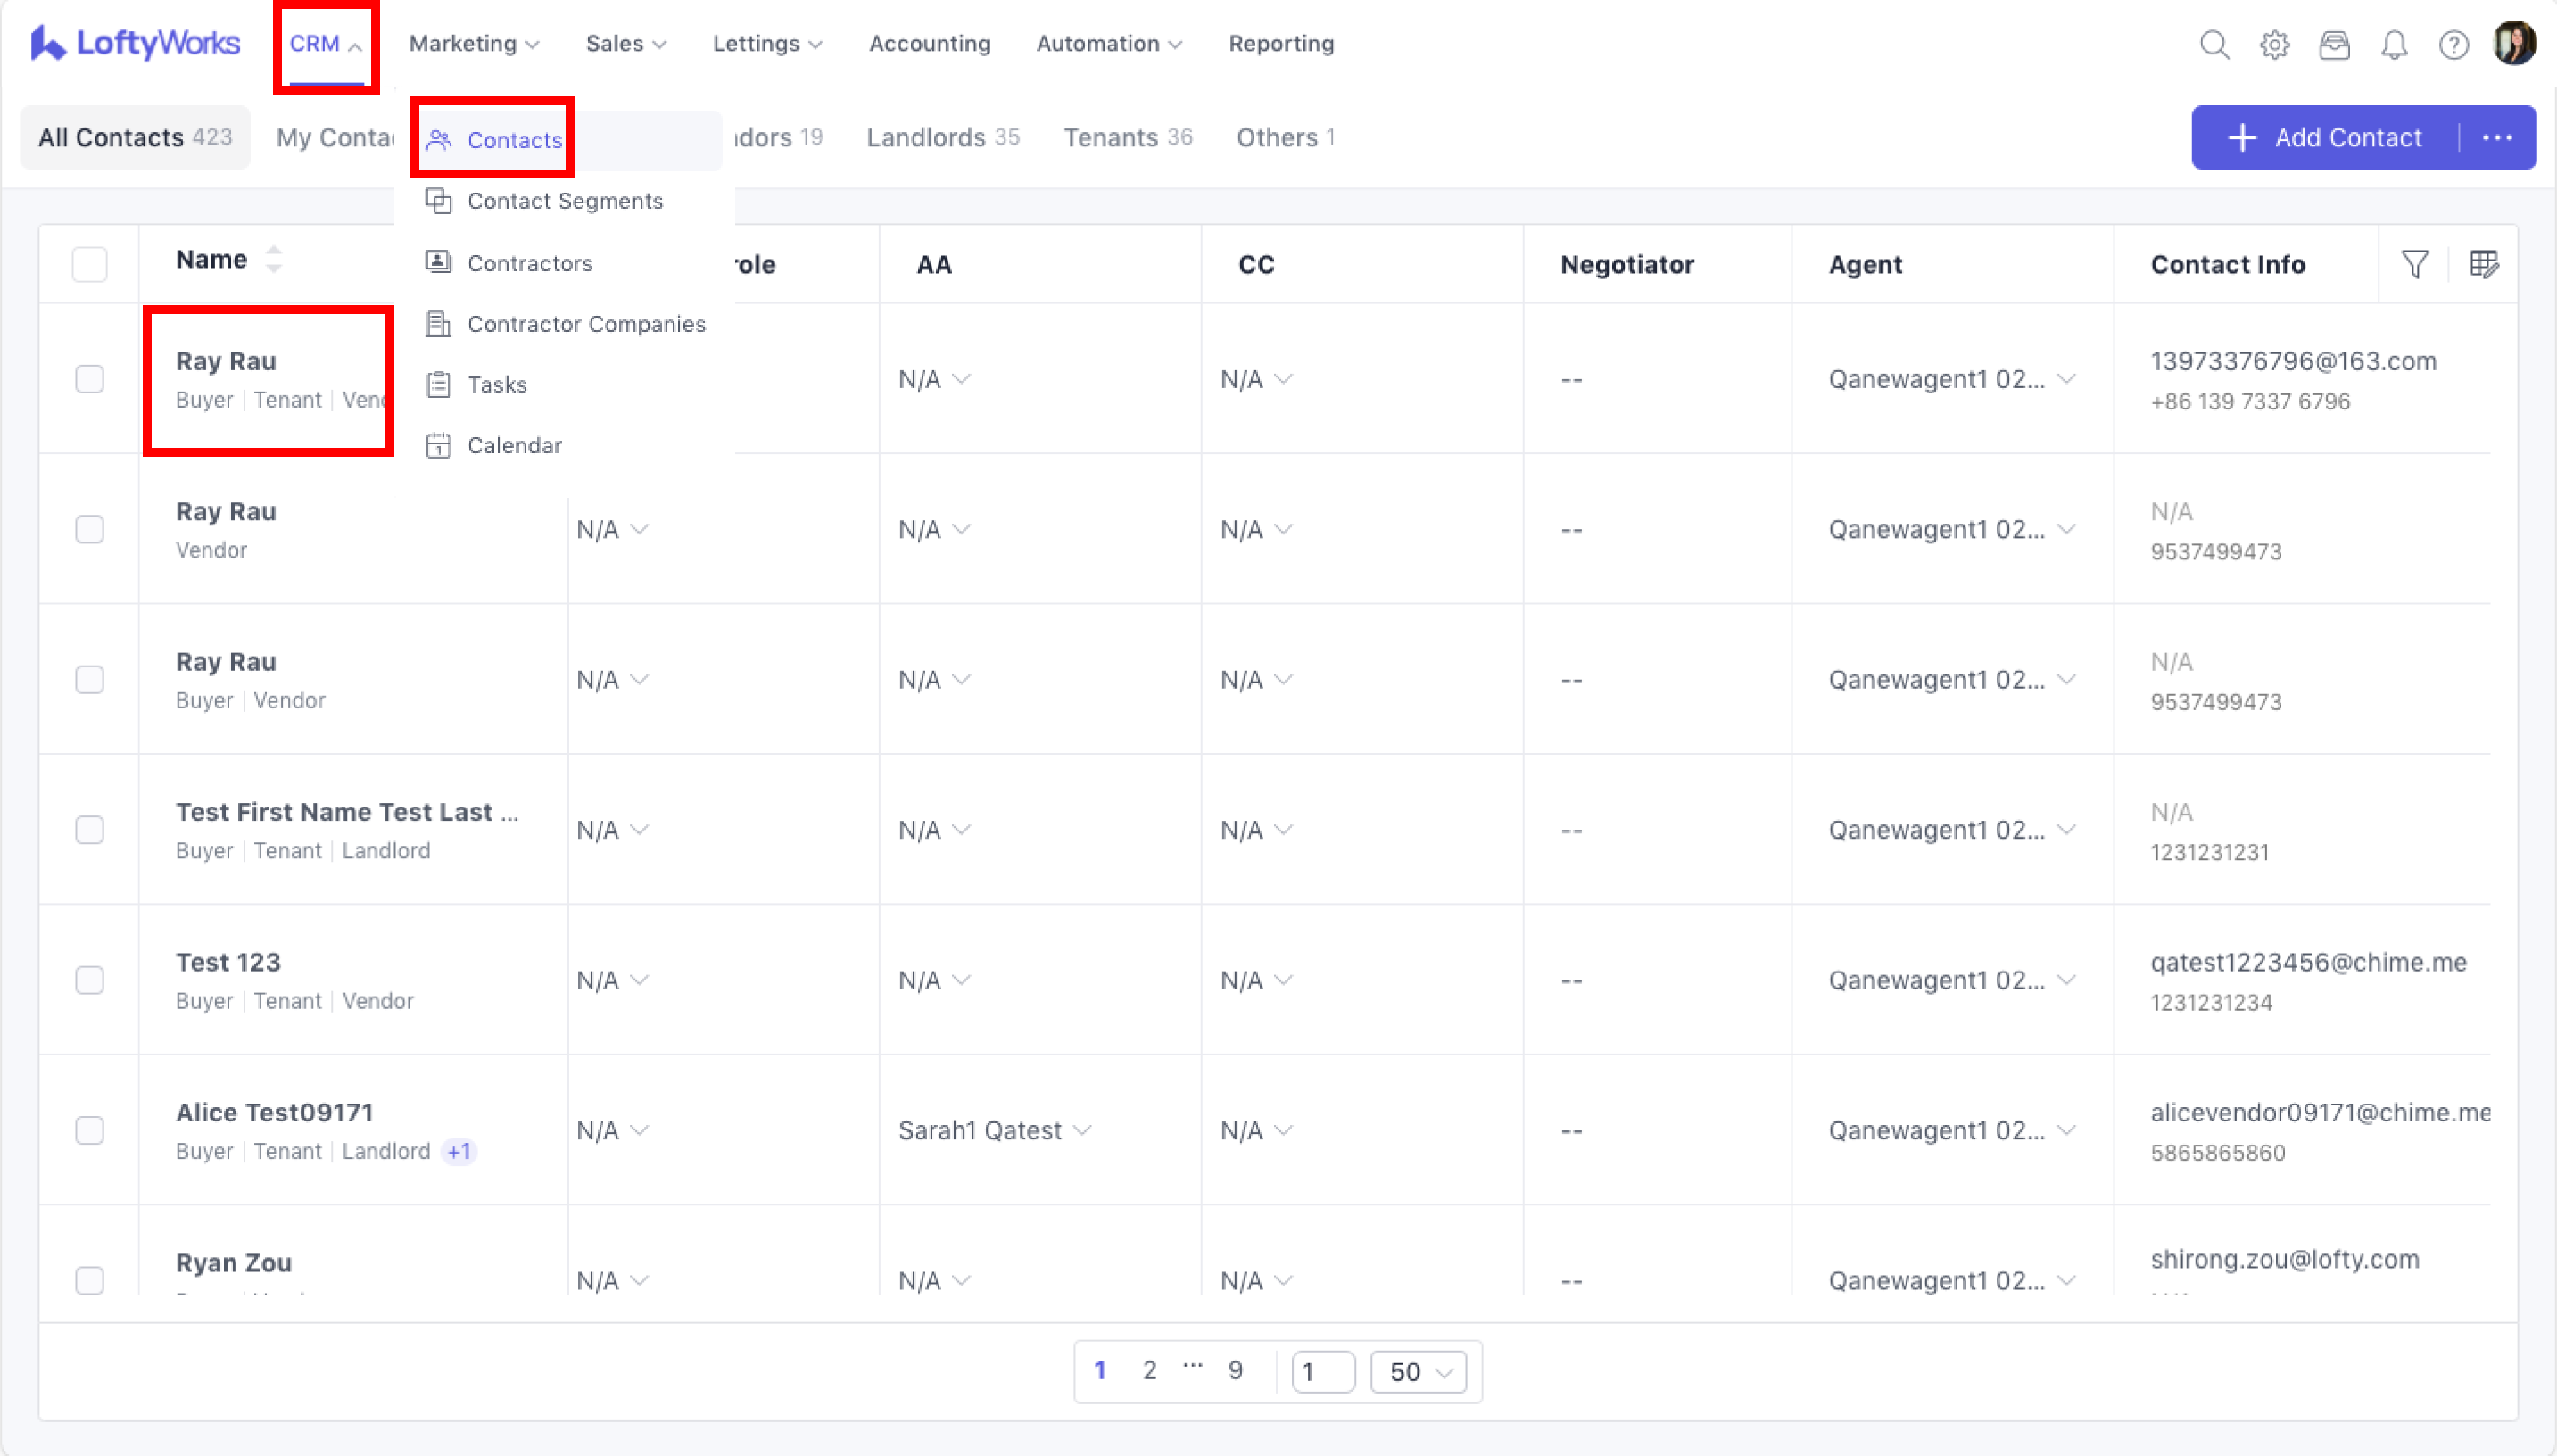Open the help question mark icon
Viewport: 2557px width, 1456px height.
tap(2453, 44)
